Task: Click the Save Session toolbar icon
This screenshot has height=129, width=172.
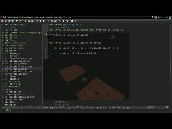Action: (x=52, y=21)
